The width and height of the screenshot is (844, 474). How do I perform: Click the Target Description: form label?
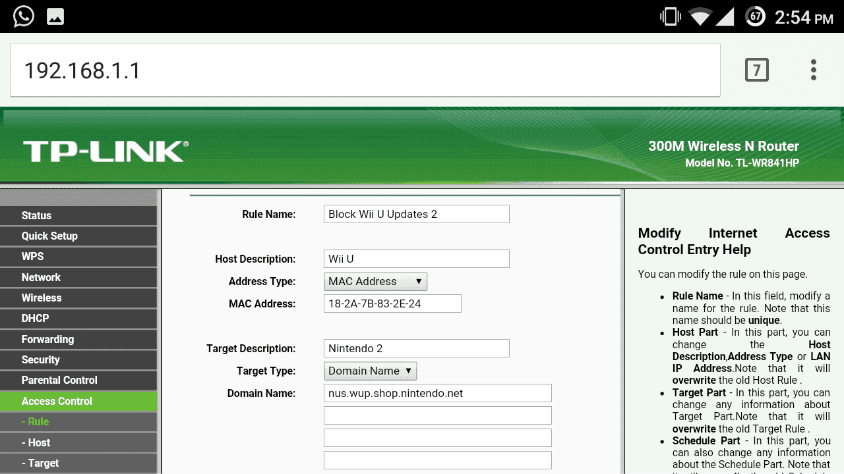(251, 348)
